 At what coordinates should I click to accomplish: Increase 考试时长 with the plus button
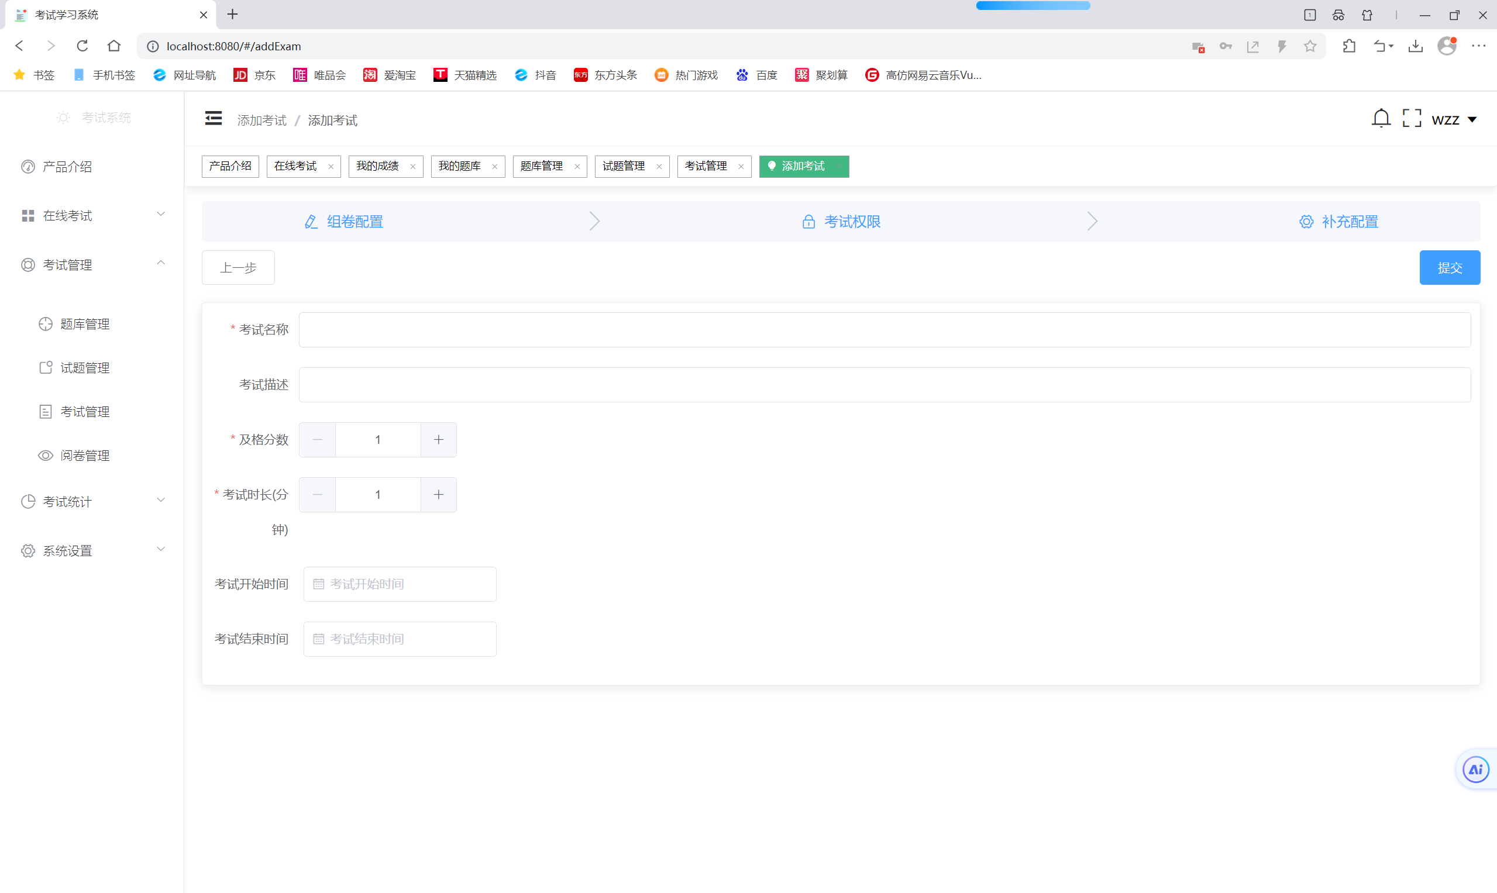point(438,495)
